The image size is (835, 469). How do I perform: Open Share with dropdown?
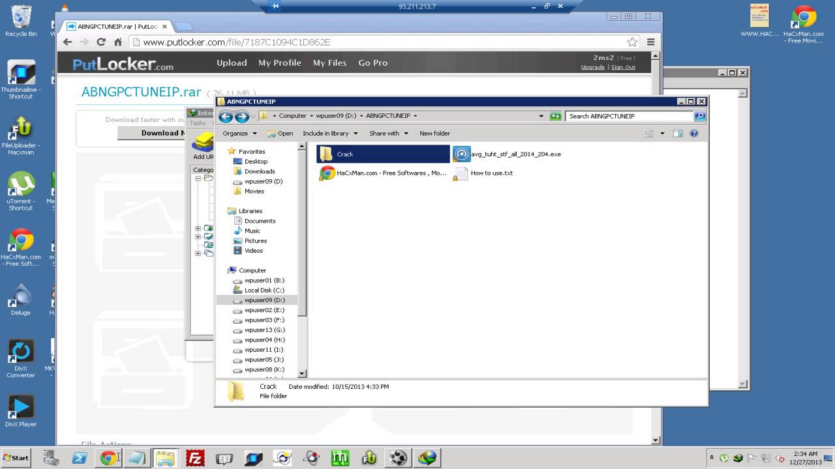point(388,133)
